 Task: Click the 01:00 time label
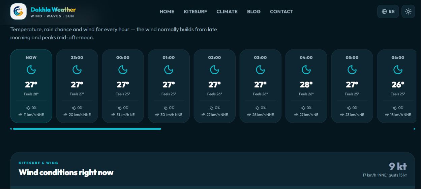169,58
